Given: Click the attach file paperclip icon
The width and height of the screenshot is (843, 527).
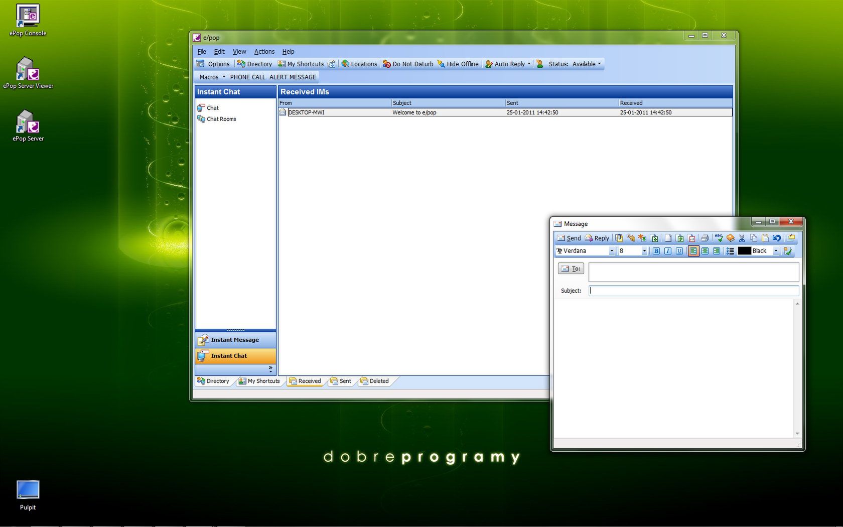Looking at the screenshot, I should tap(619, 238).
